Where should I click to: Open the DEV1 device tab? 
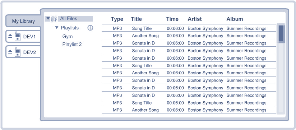(x=23, y=36)
